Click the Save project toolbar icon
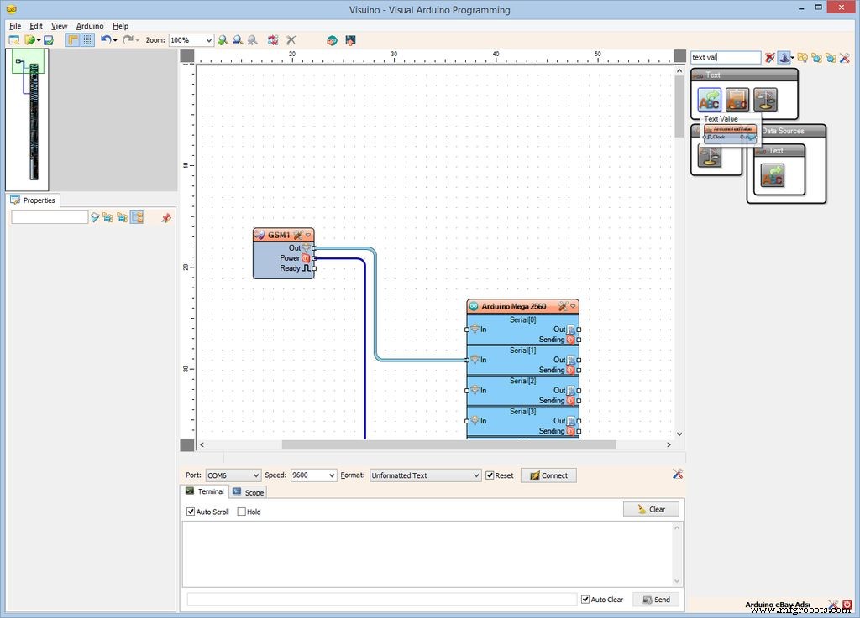 click(x=49, y=40)
